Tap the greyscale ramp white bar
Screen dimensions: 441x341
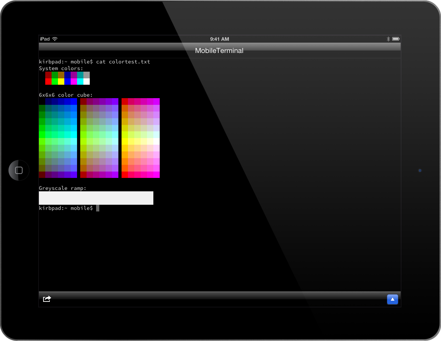96,198
